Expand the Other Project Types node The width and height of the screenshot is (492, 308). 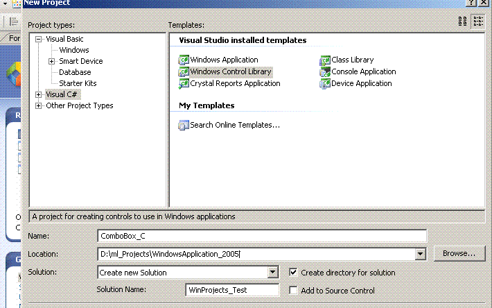(x=39, y=106)
